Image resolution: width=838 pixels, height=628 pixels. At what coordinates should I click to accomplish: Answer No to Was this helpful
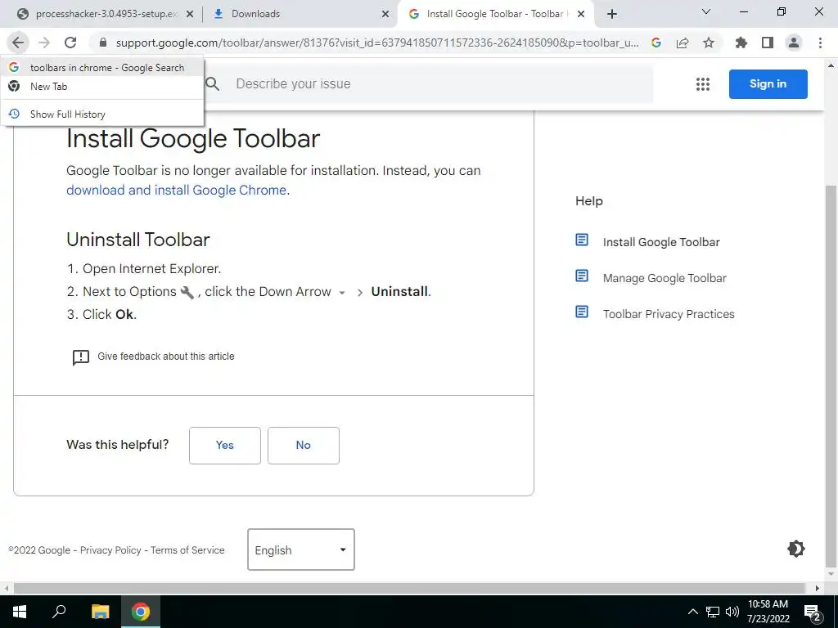click(304, 446)
